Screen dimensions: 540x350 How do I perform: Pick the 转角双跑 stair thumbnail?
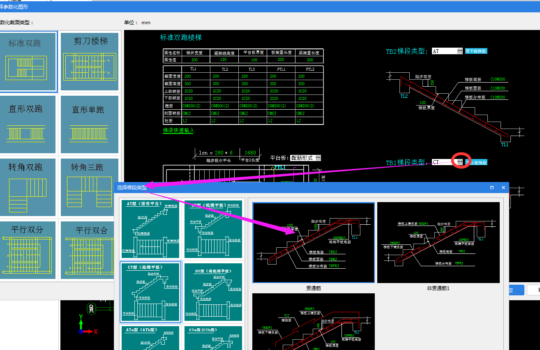pos(28,187)
